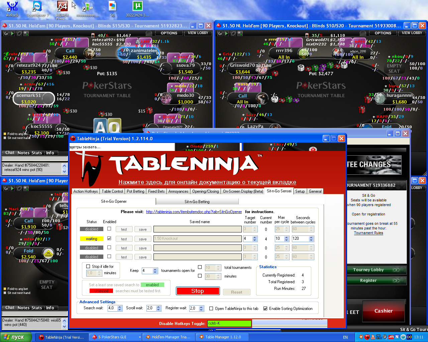Click the H icon in bottom-left table toolbar
This screenshot has height=342, width=428.
(x=26, y=188)
